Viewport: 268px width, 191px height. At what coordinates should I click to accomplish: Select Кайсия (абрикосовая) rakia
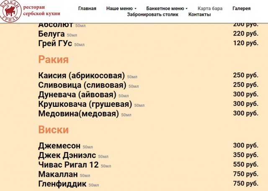(x=82, y=75)
